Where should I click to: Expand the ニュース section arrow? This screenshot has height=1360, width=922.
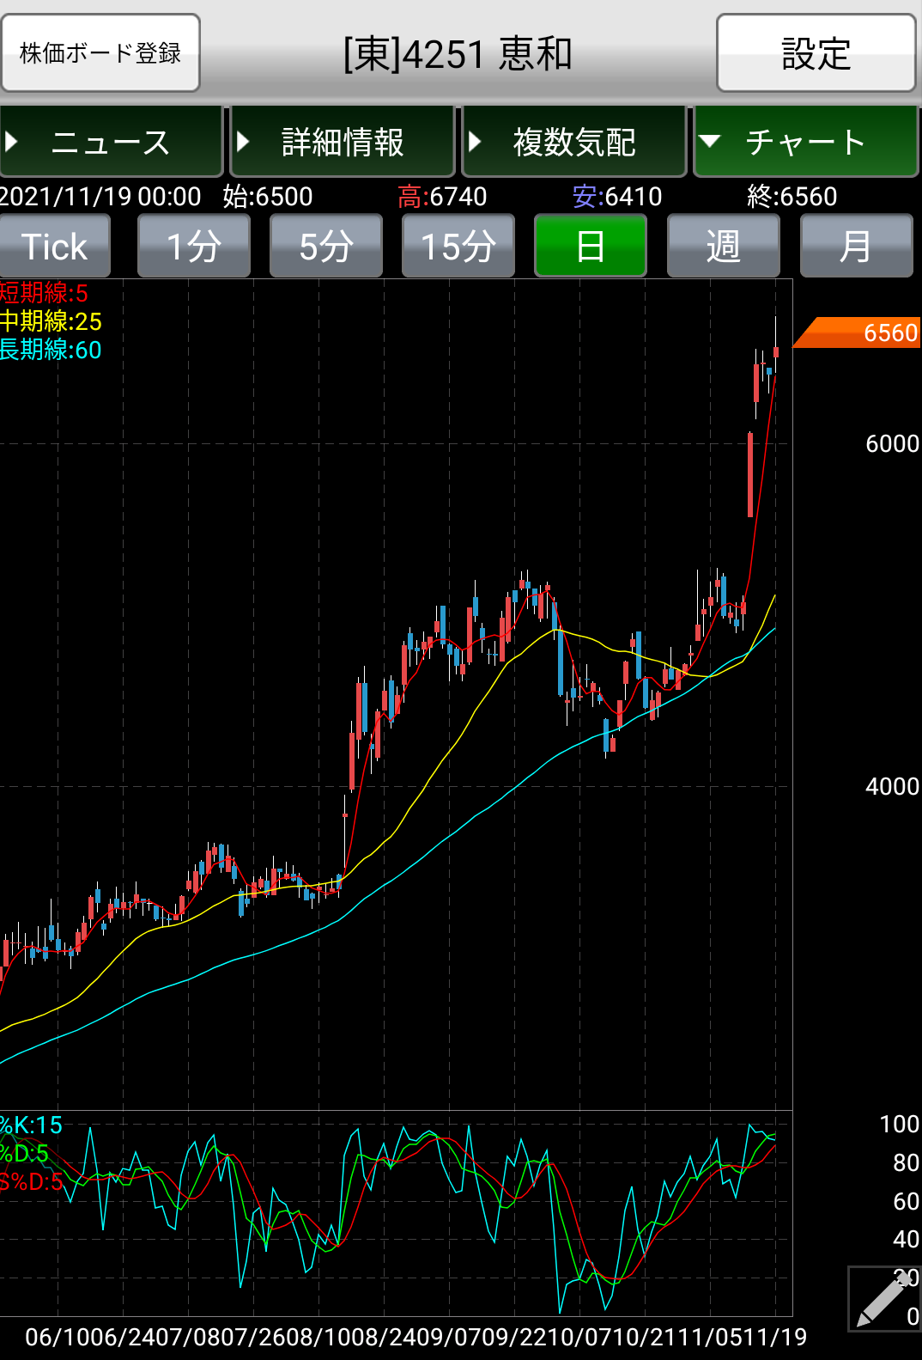pyautogui.click(x=12, y=142)
